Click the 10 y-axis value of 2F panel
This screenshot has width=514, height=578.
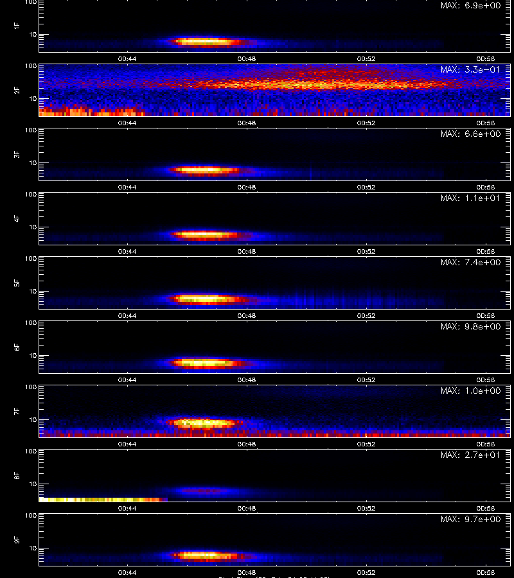click(33, 99)
